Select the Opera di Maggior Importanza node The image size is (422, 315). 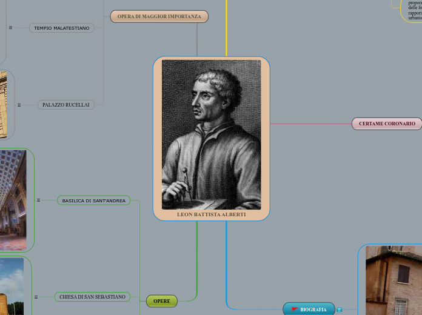159,16
